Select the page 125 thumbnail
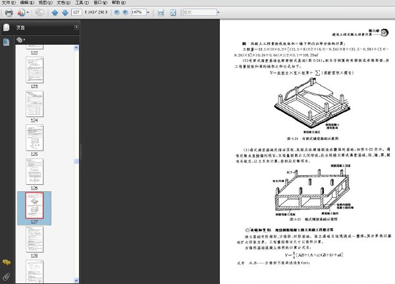Image resolution: width=395 pixels, height=284 pixels. [34, 137]
